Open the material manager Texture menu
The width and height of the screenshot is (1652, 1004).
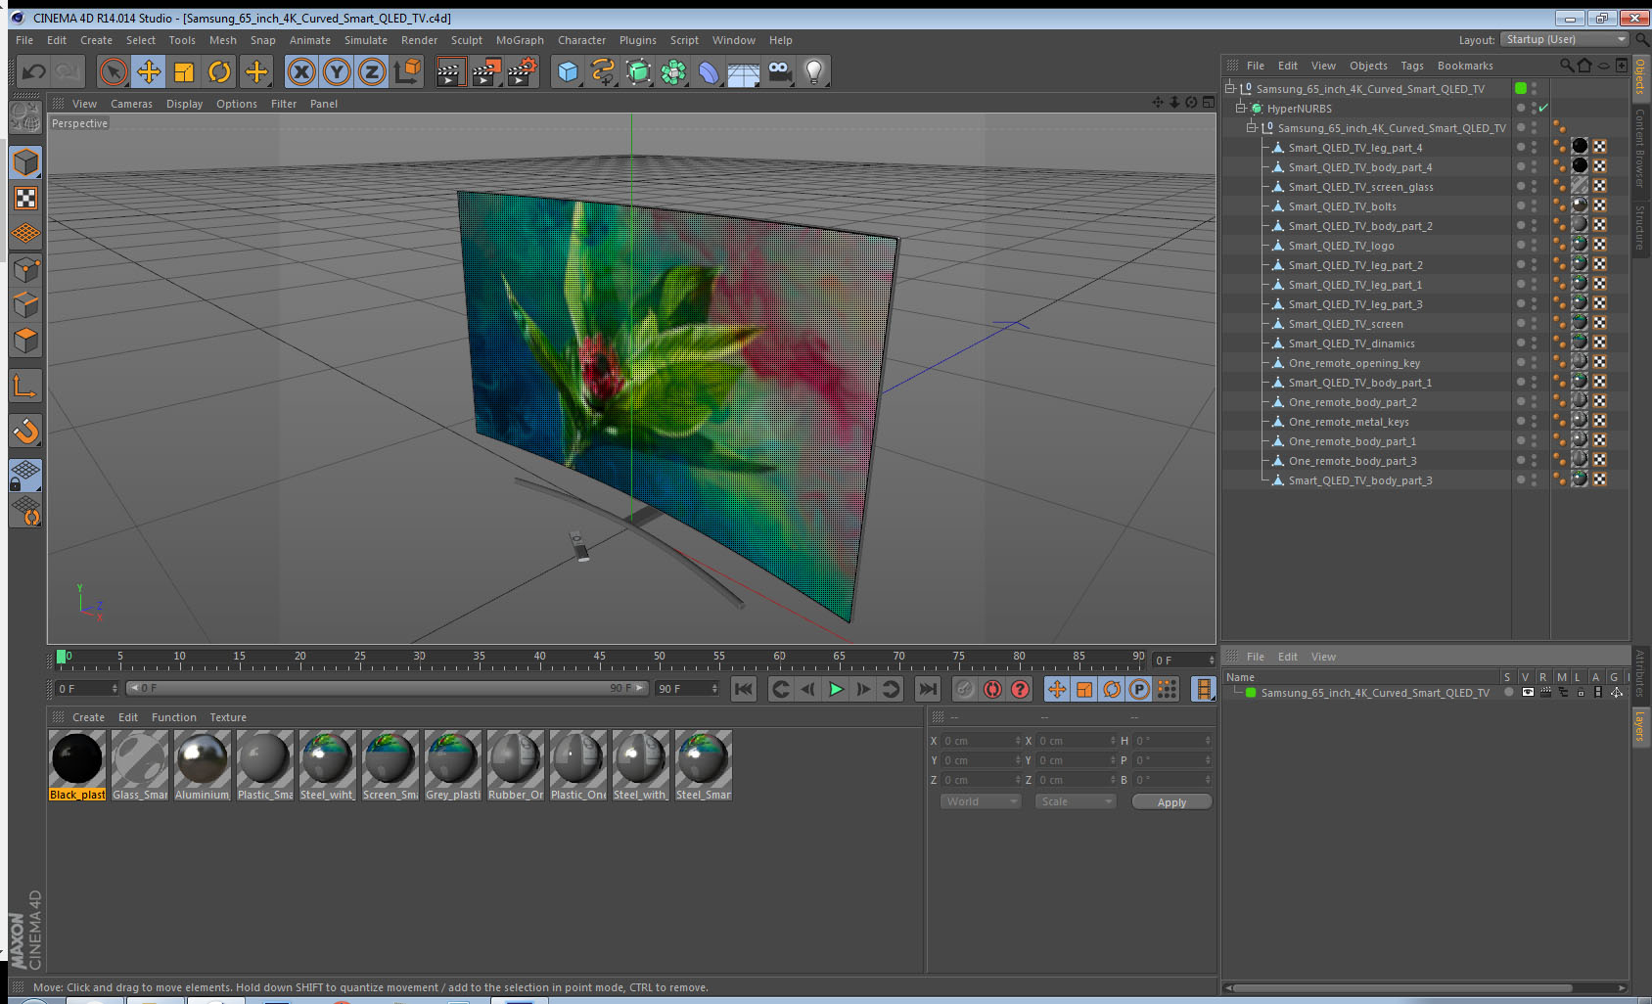click(228, 717)
